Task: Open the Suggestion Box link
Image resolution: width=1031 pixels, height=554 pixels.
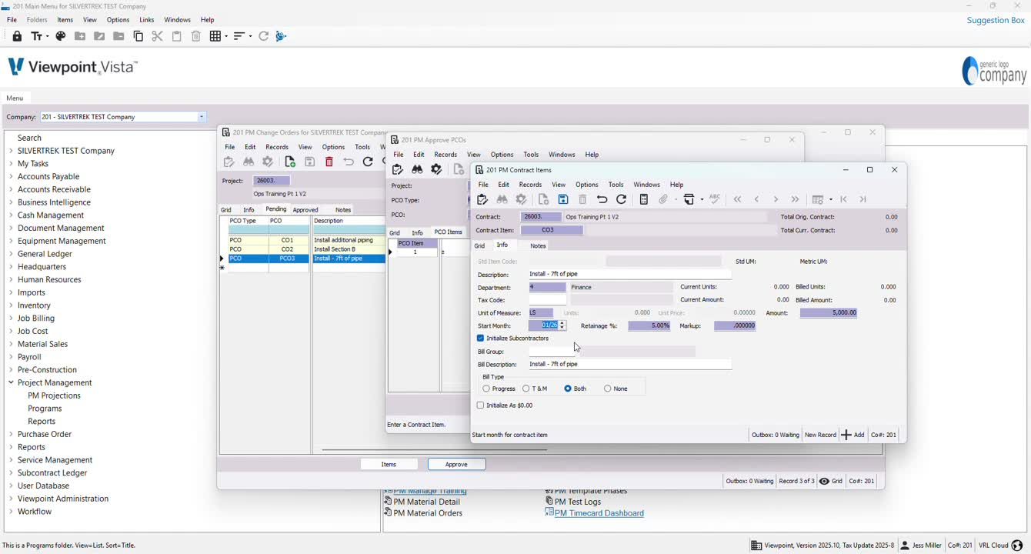Action: pos(996,20)
